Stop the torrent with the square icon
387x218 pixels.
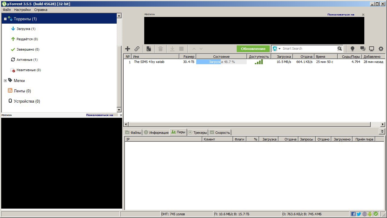point(181,49)
